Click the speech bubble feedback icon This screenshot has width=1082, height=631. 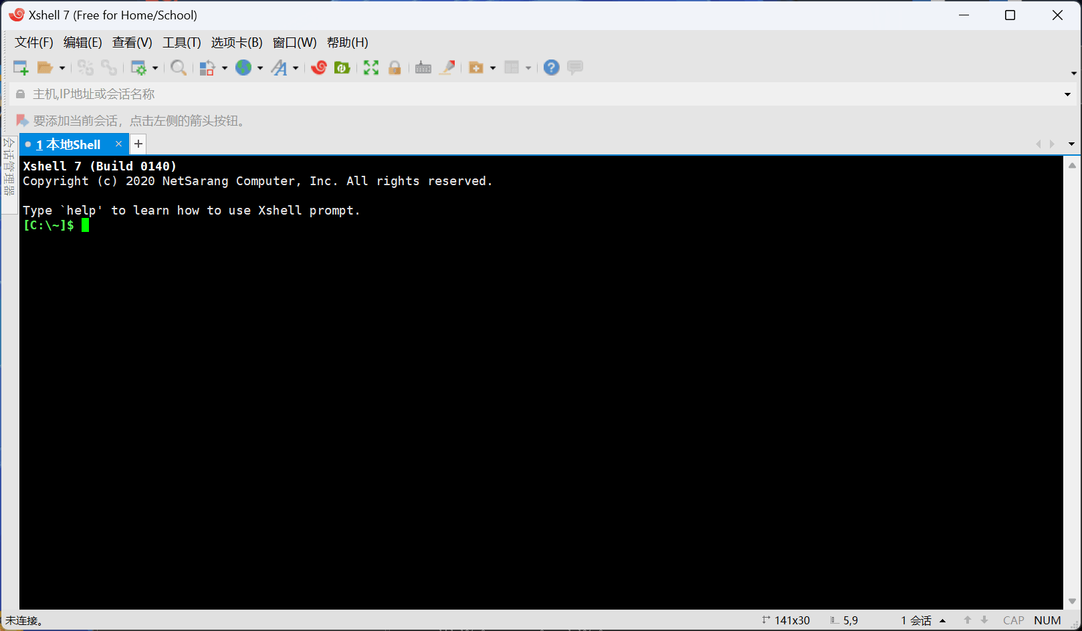coord(575,68)
